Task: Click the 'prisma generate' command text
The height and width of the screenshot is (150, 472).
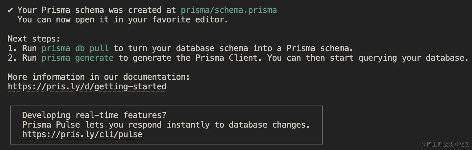Action: (x=77, y=58)
